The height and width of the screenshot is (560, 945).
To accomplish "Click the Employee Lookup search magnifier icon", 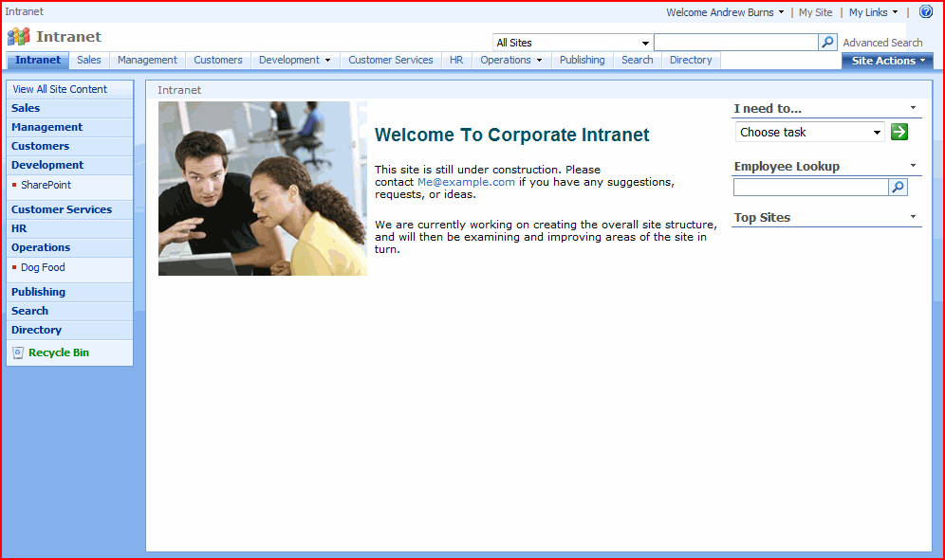I will point(898,188).
